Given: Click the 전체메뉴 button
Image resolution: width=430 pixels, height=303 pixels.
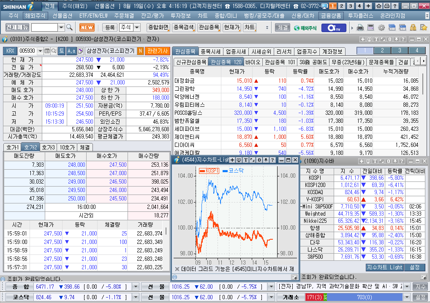Looking at the screenshot, I should 17,27.
